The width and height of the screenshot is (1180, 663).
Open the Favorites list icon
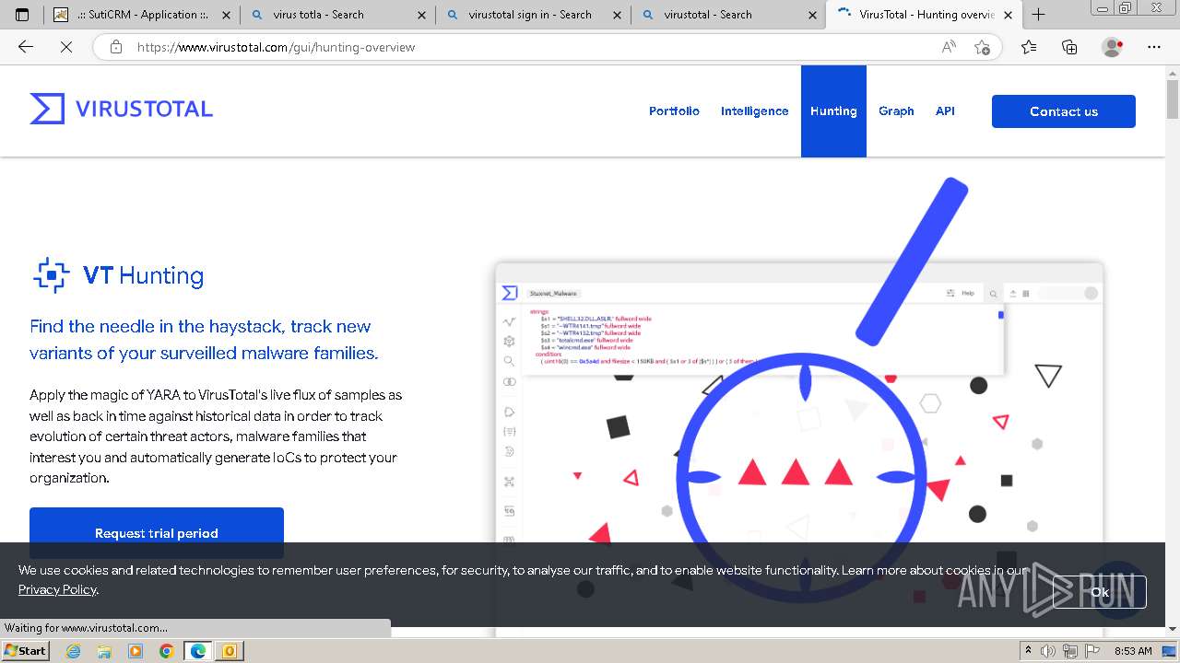(x=1029, y=47)
